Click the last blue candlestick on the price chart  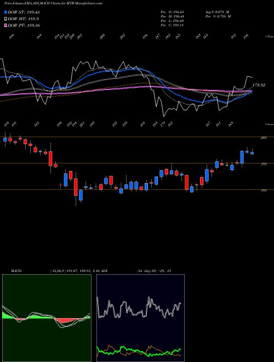coord(252,153)
